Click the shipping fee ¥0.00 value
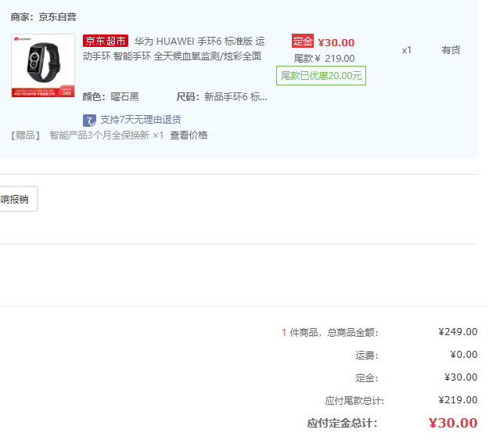The image size is (489, 444). [x=464, y=355]
